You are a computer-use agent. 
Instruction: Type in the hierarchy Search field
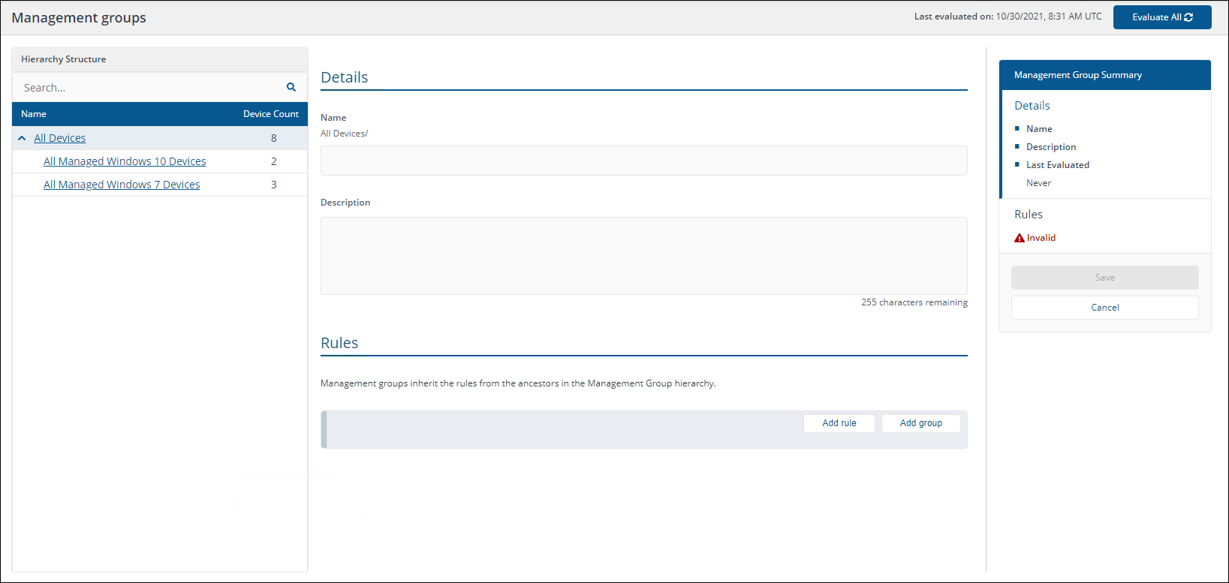150,88
